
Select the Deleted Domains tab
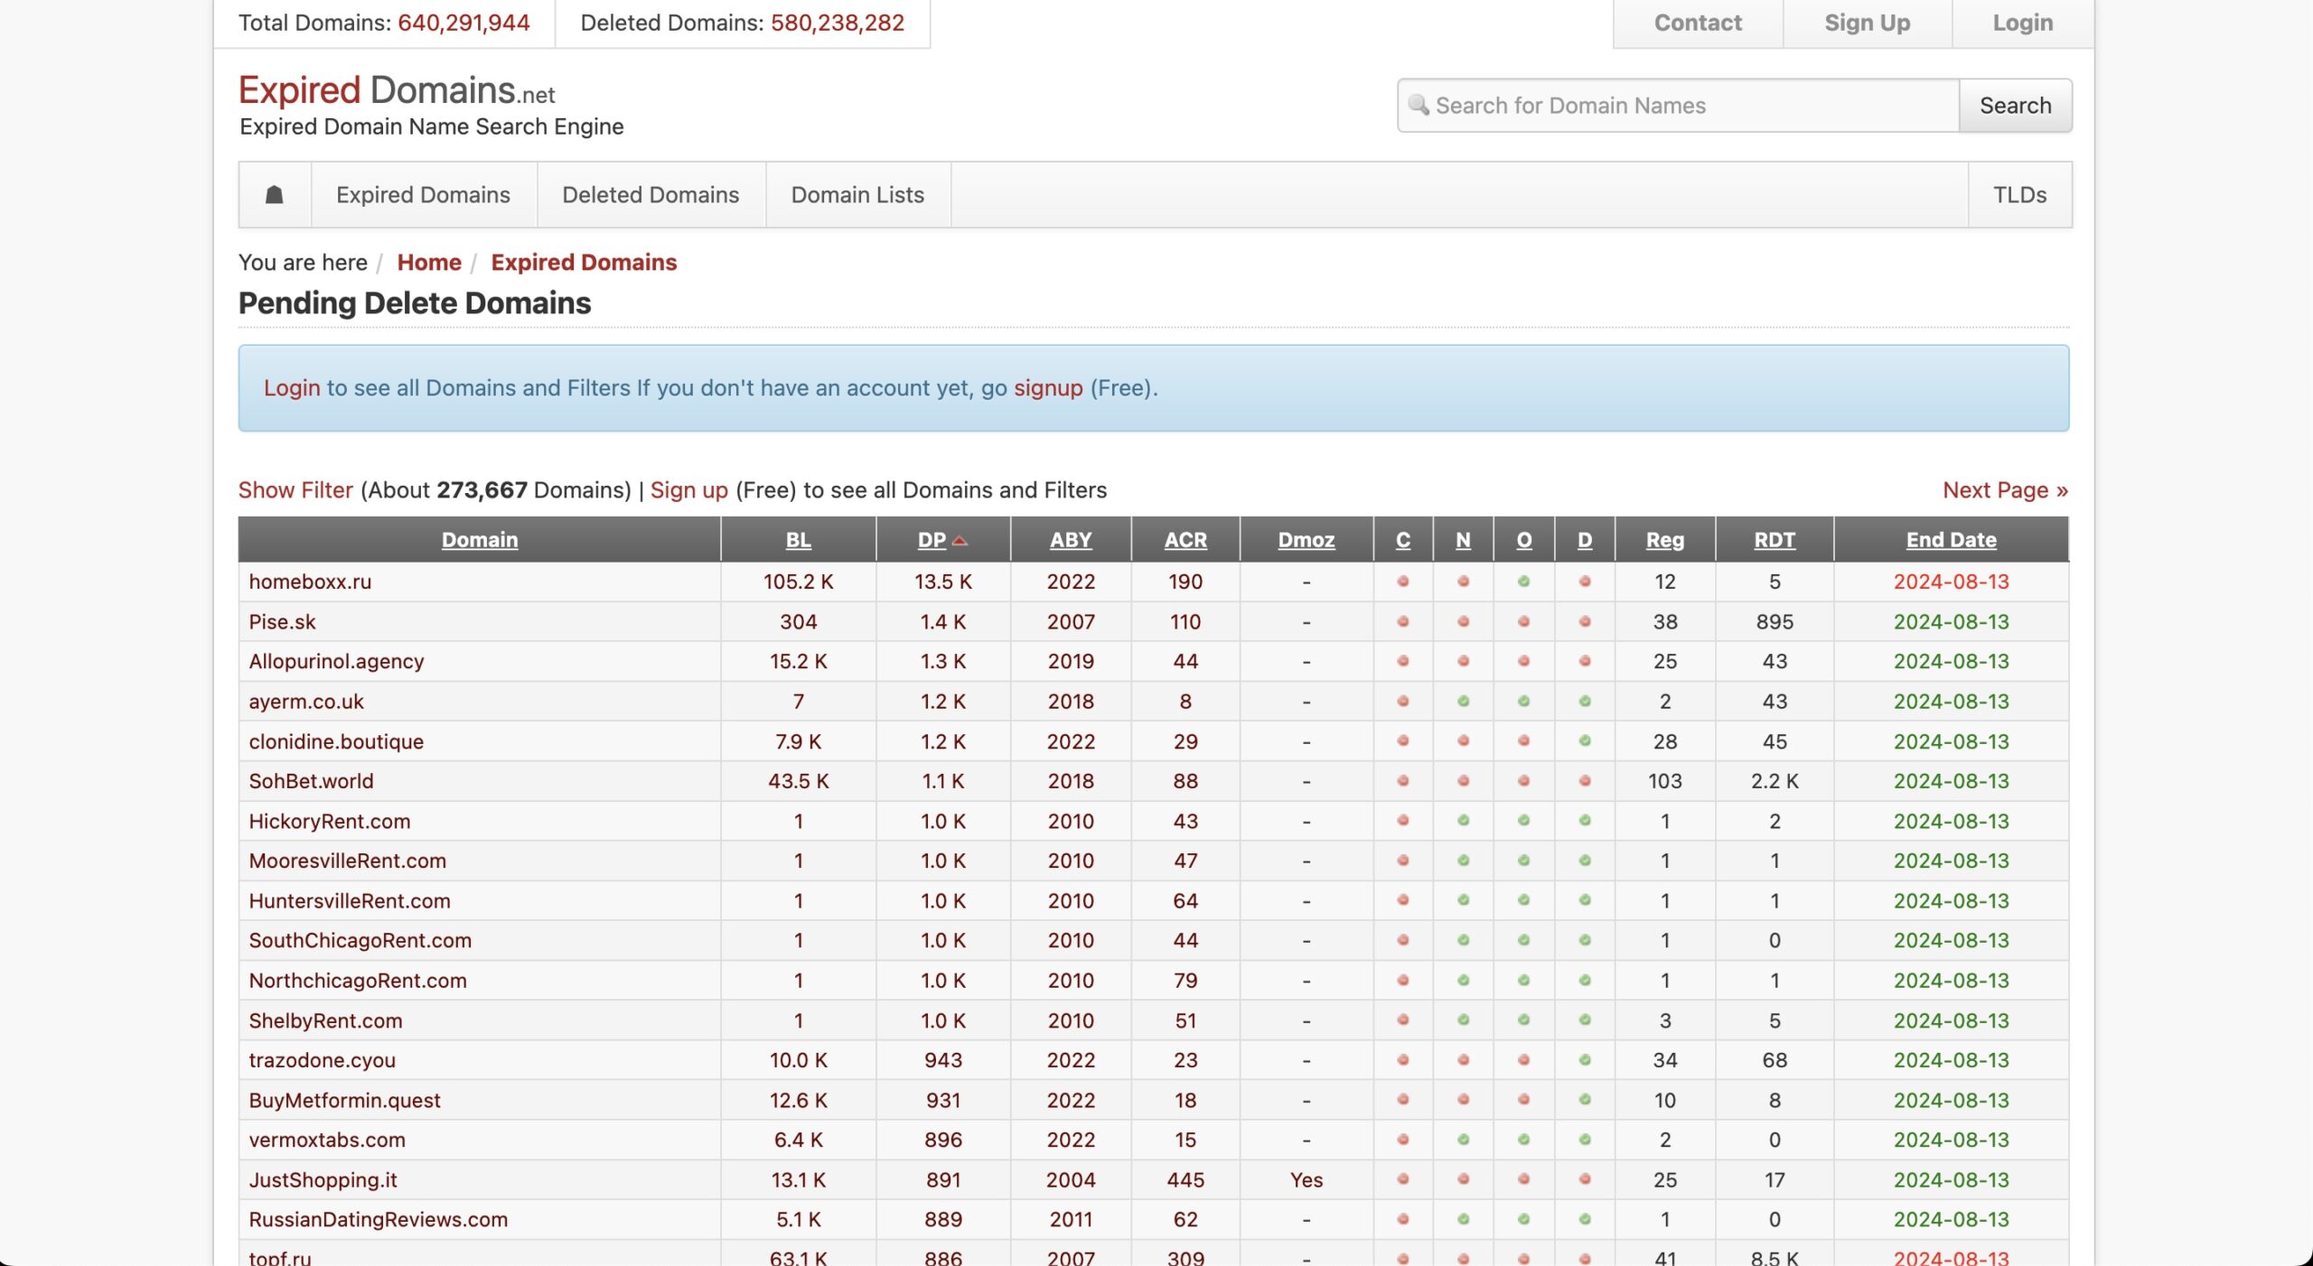point(651,193)
